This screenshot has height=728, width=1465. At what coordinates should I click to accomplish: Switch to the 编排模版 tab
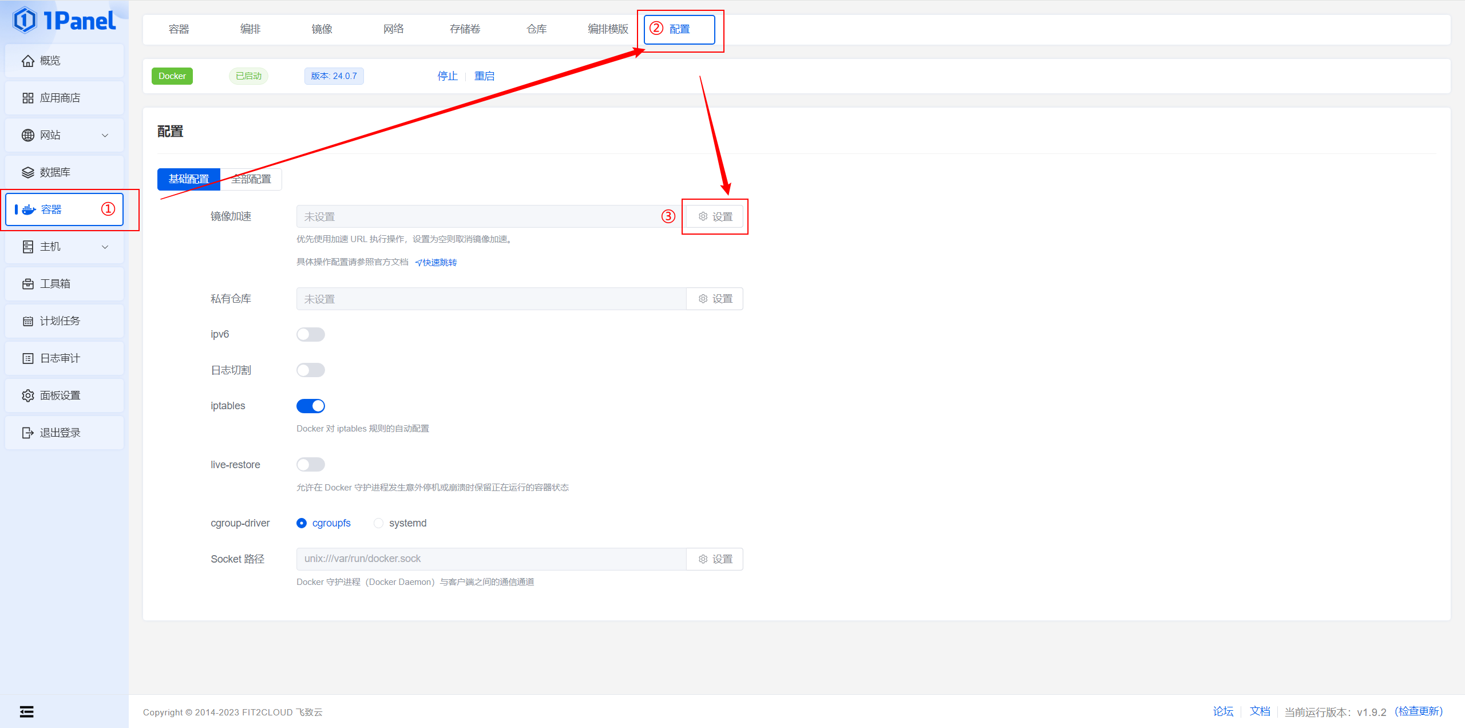[608, 29]
